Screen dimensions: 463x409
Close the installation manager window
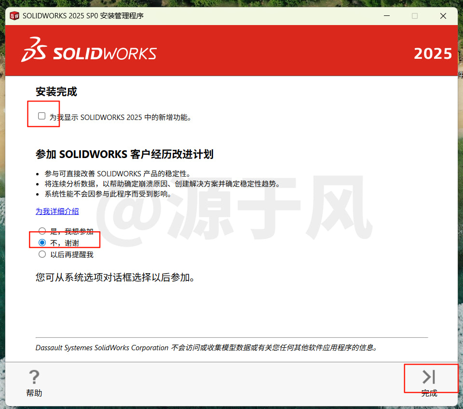[443, 15]
